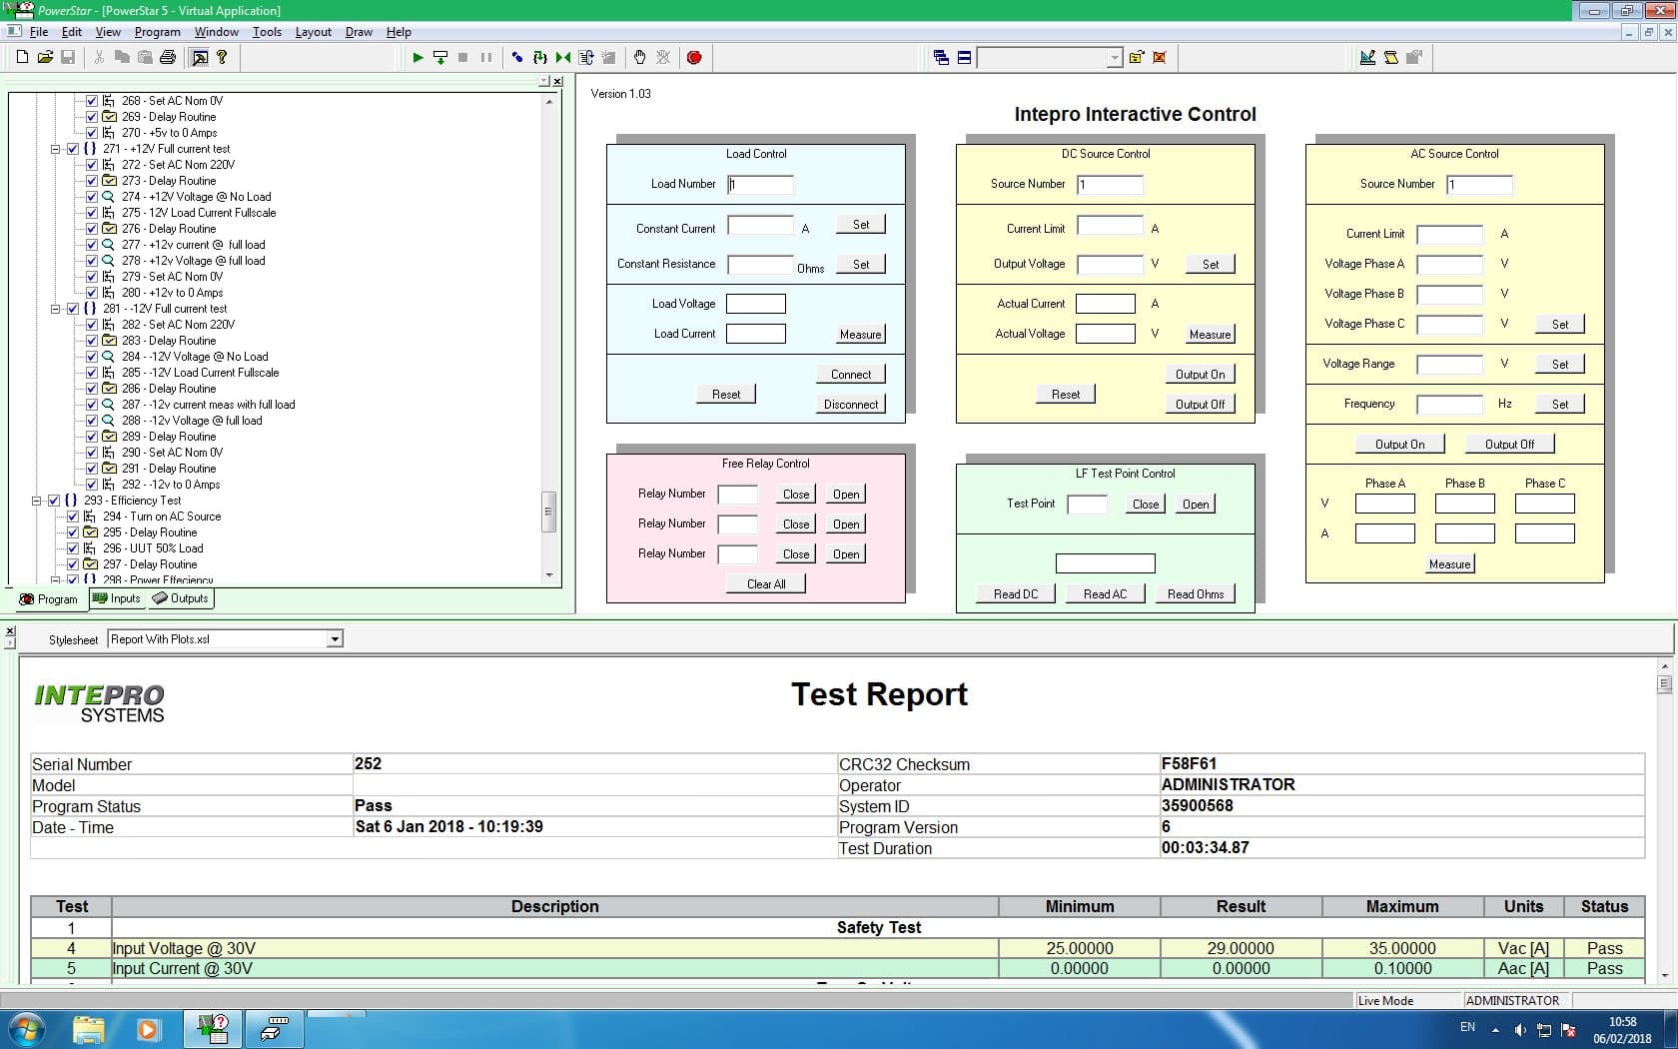Image resolution: width=1678 pixels, height=1049 pixels.
Task: Toggle checkbox for 274 +12V Voltage @ No Load
Action: (92, 197)
